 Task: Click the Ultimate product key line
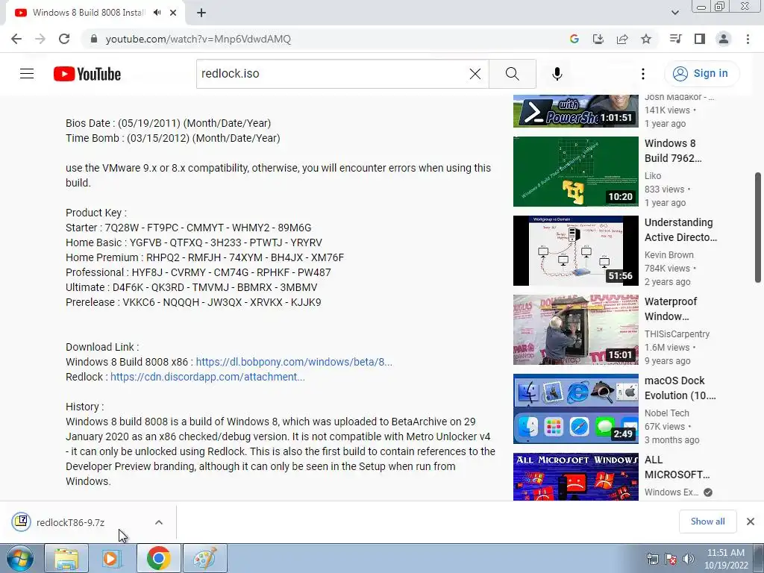(192, 287)
